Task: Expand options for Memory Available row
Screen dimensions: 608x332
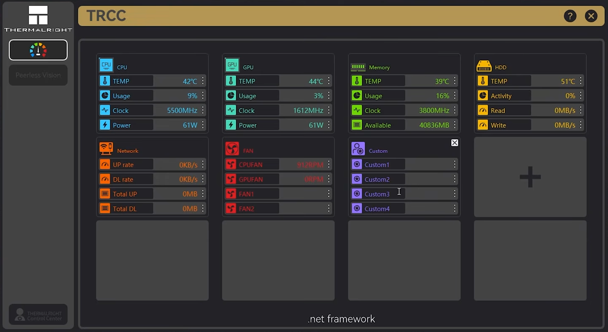Action: [455, 125]
